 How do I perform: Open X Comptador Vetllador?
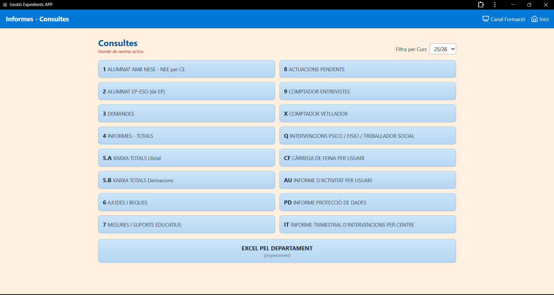click(368, 113)
